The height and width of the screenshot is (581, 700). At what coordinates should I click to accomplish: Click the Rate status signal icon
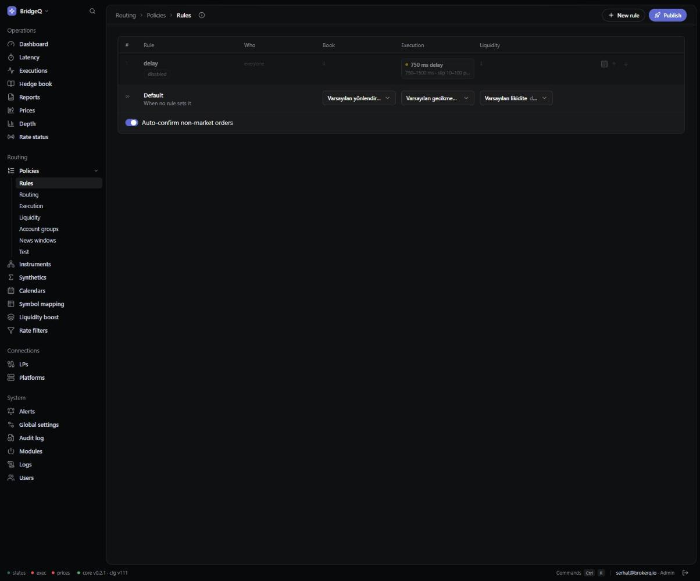click(x=11, y=137)
